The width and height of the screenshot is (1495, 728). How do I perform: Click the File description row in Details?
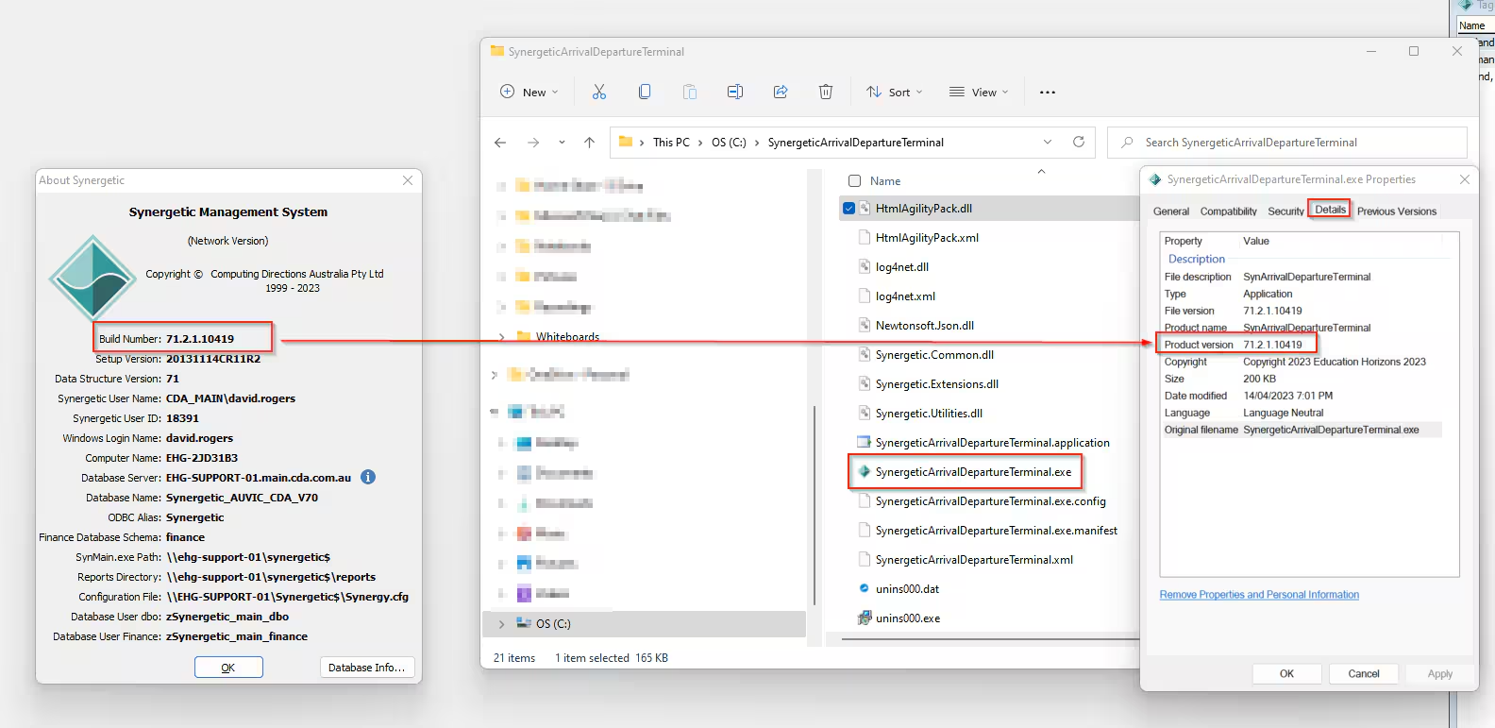1302,277
